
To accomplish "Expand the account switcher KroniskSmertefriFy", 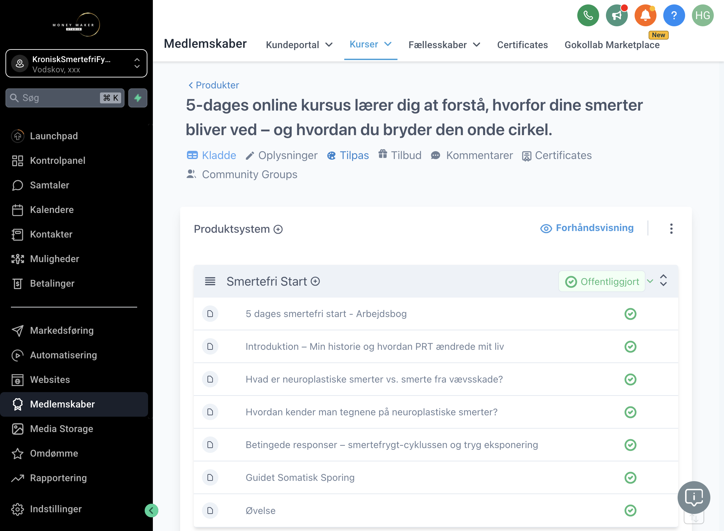I will pyautogui.click(x=76, y=63).
